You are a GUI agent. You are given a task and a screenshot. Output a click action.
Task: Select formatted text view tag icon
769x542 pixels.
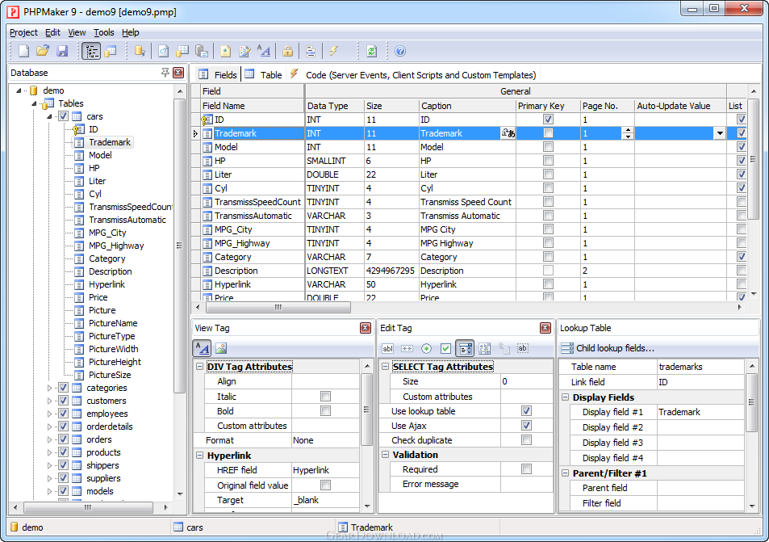click(x=202, y=349)
